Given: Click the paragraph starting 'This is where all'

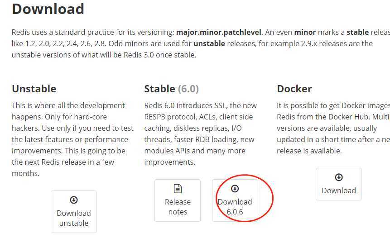Looking at the screenshot, I should (73, 139).
